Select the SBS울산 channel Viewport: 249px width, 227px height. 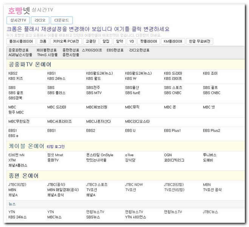click(x=132, y=88)
